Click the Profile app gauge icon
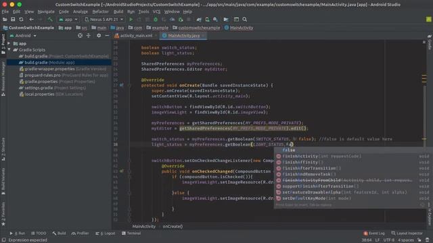The width and height of the screenshot is (433, 243). 172,20
